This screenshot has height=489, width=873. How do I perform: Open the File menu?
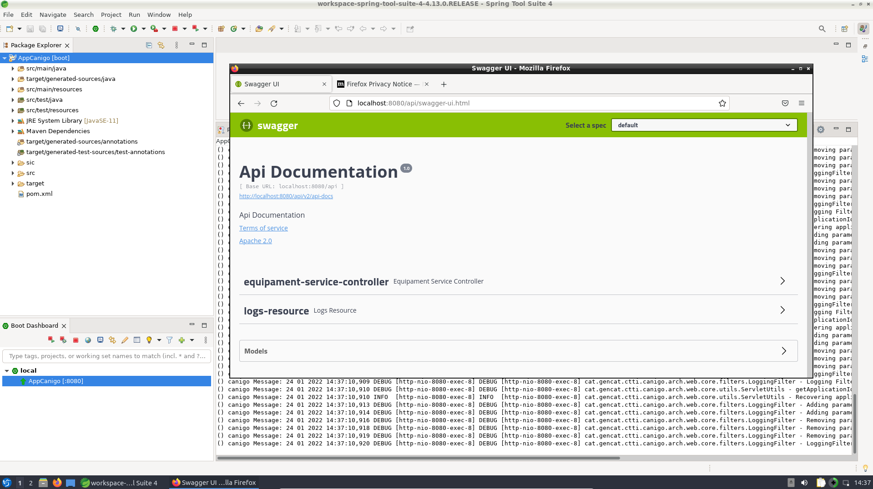8,15
